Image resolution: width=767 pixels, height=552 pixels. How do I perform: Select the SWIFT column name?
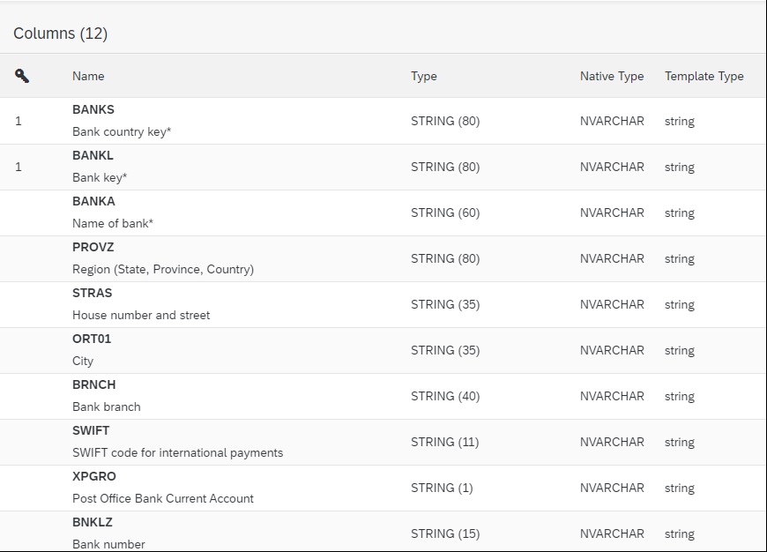(x=91, y=431)
